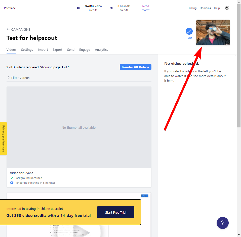Viewport: 241px width, 237px height.
Task: Open the Export tab
Action: 58,50
